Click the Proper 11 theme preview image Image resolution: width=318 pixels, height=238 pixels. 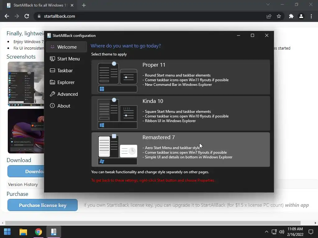[117, 77]
